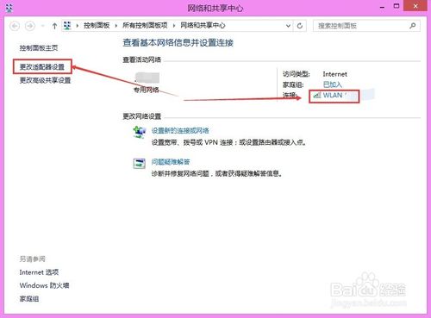
Task: Refresh the page with the refresh button
Action: pyautogui.click(x=300, y=26)
